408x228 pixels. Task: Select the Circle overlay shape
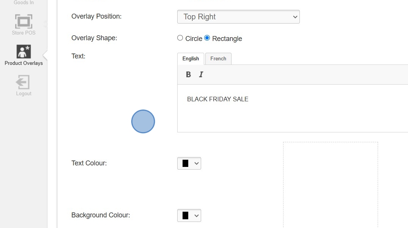(180, 38)
